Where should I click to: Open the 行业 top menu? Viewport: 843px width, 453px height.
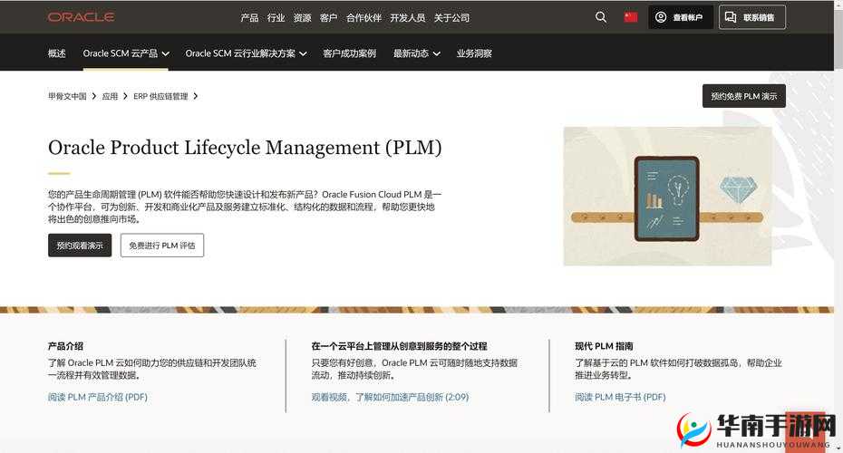[276, 18]
